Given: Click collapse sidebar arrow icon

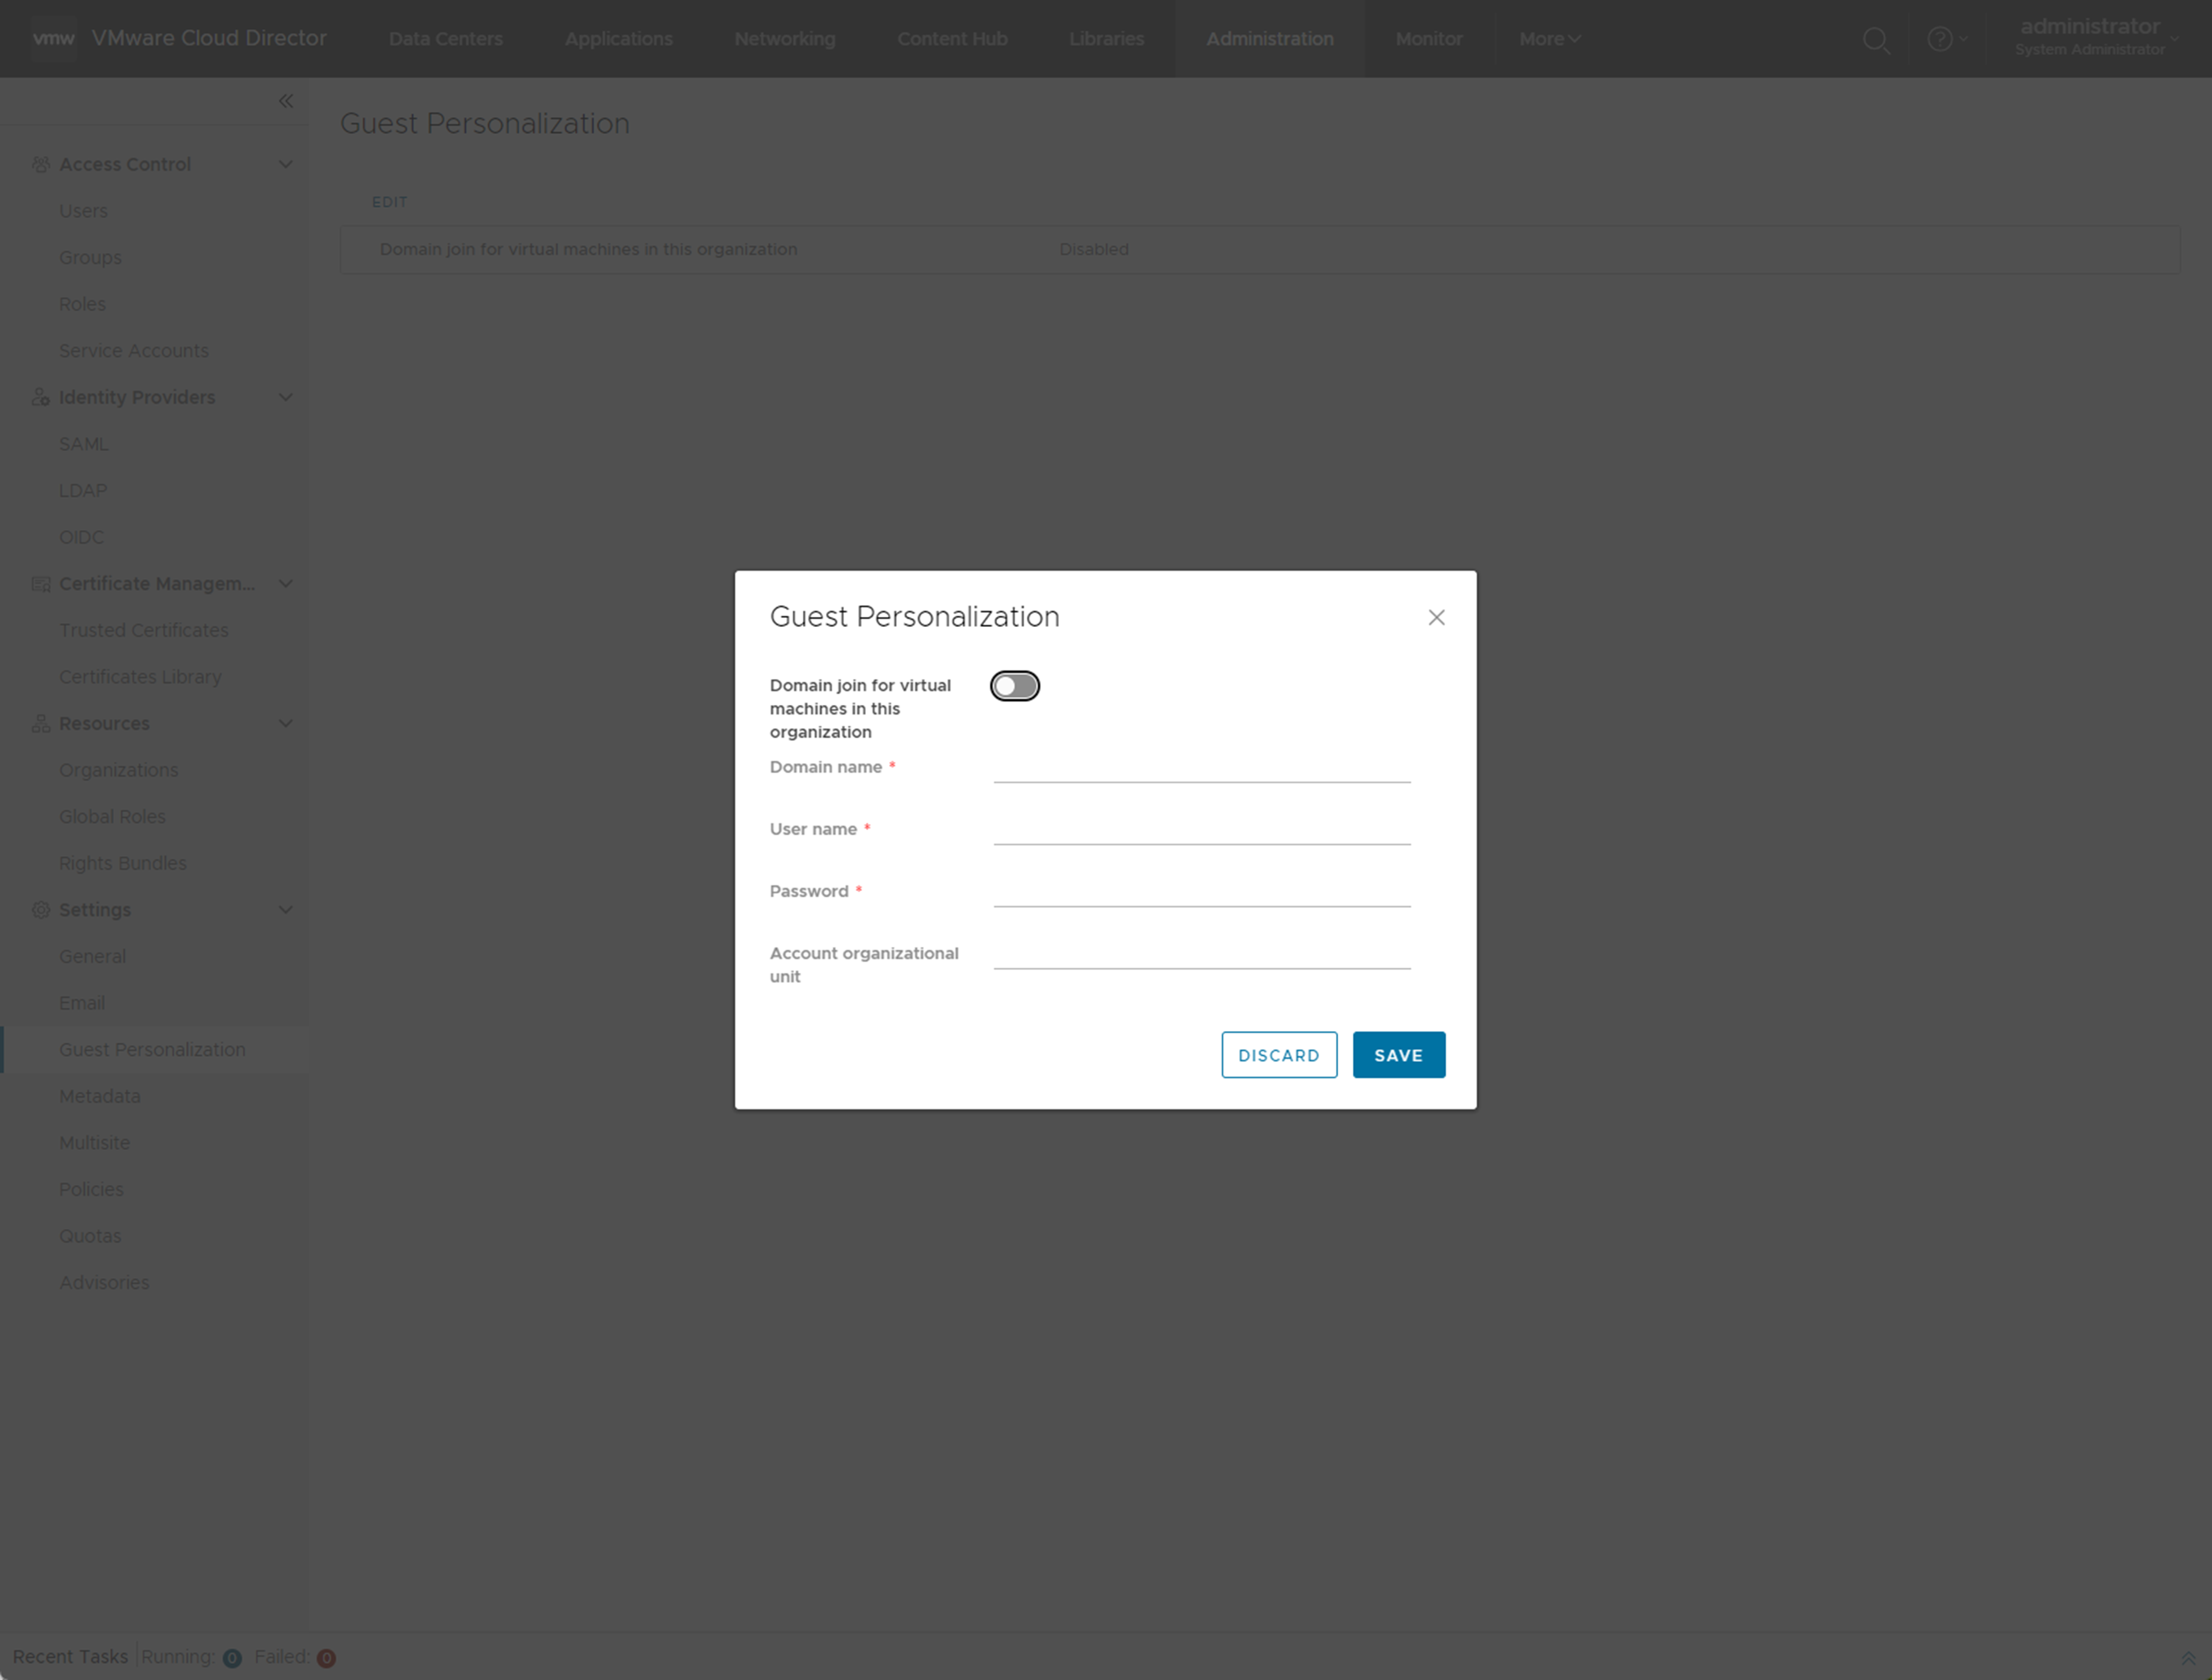Looking at the screenshot, I should click(286, 100).
